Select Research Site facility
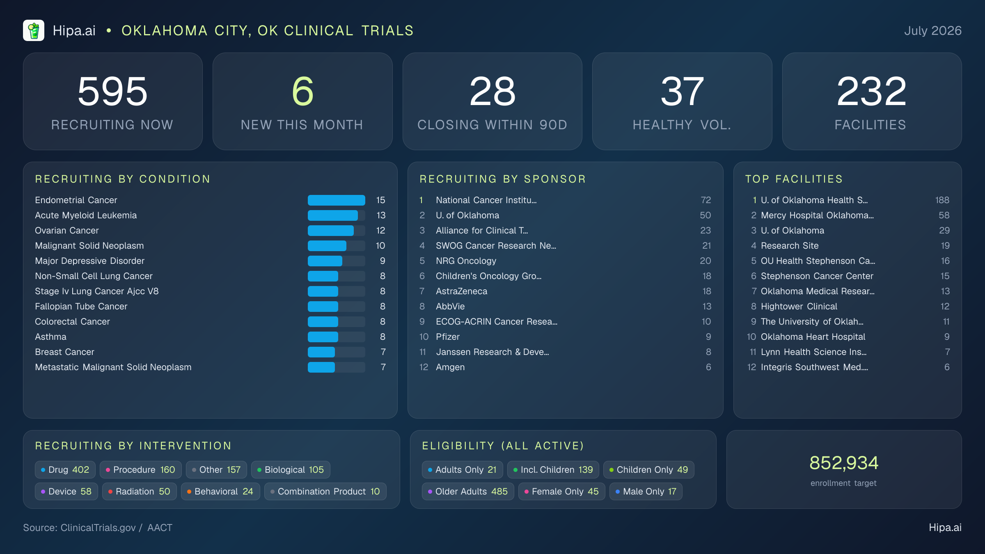This screenshot has height=554, width=985. click(x=848, y=245)
